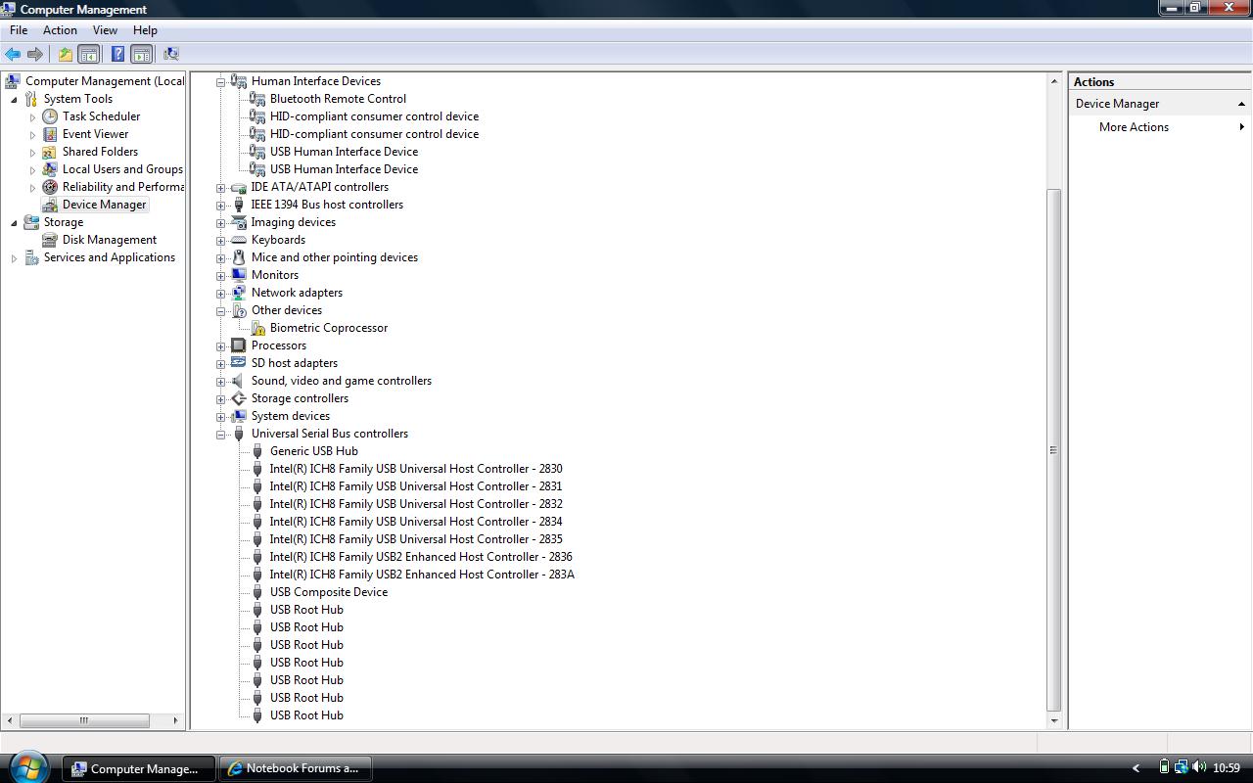Image resolution: width=1253 pixels, height=783 pixels.
Task: Click the Biometric Coprocessor warning icon
Action: pos(257,328)
